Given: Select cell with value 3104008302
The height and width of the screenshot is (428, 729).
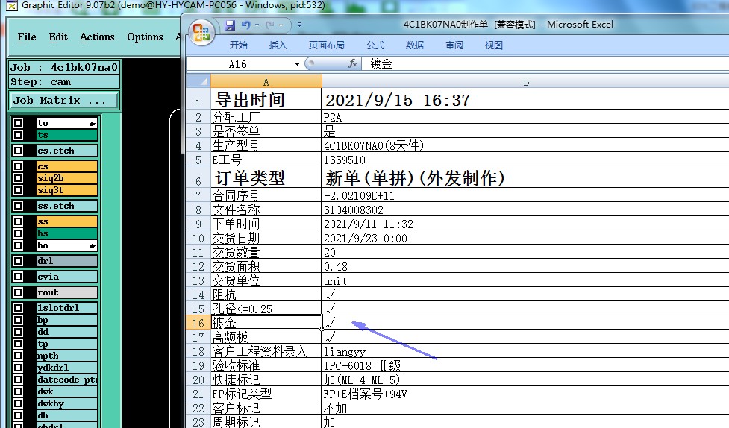Looking at the screenshot, I should (525, 210).
